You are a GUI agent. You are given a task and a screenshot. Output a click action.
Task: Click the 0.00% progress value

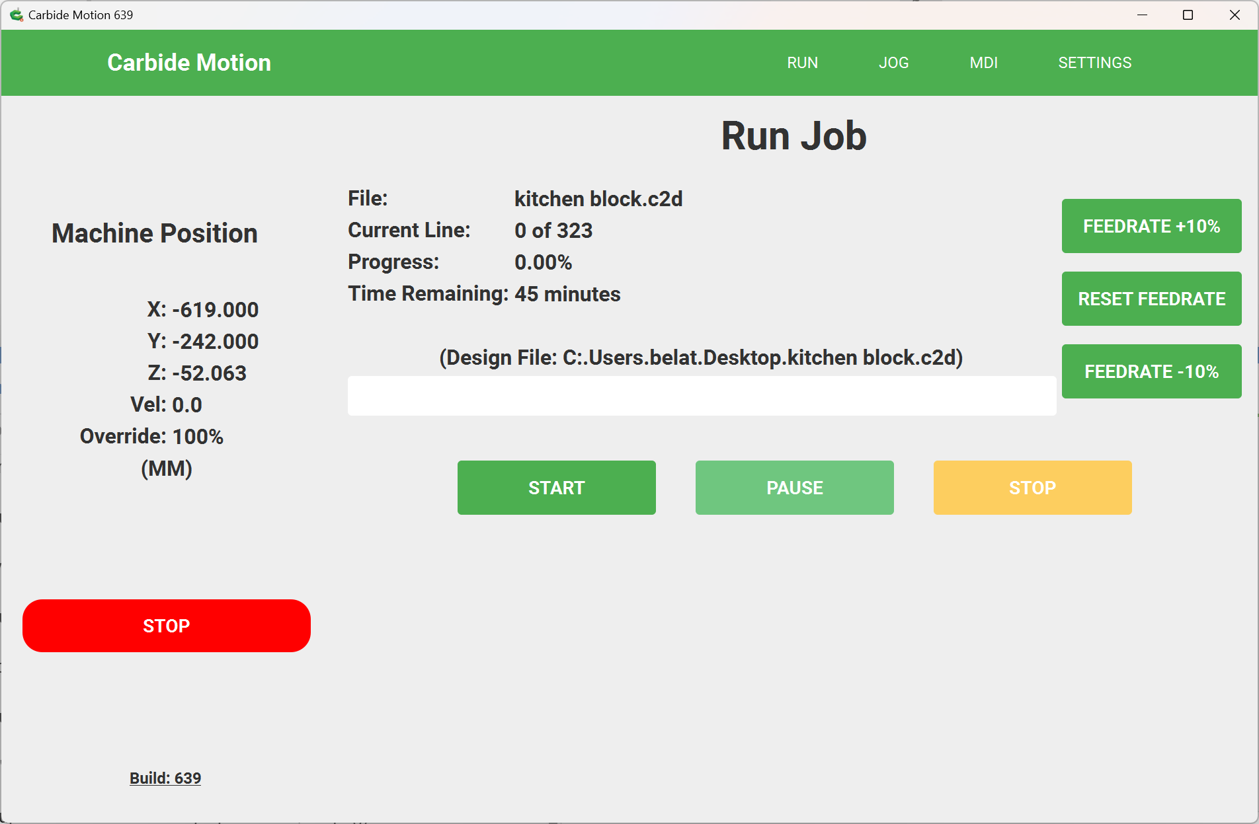(543, 262)
